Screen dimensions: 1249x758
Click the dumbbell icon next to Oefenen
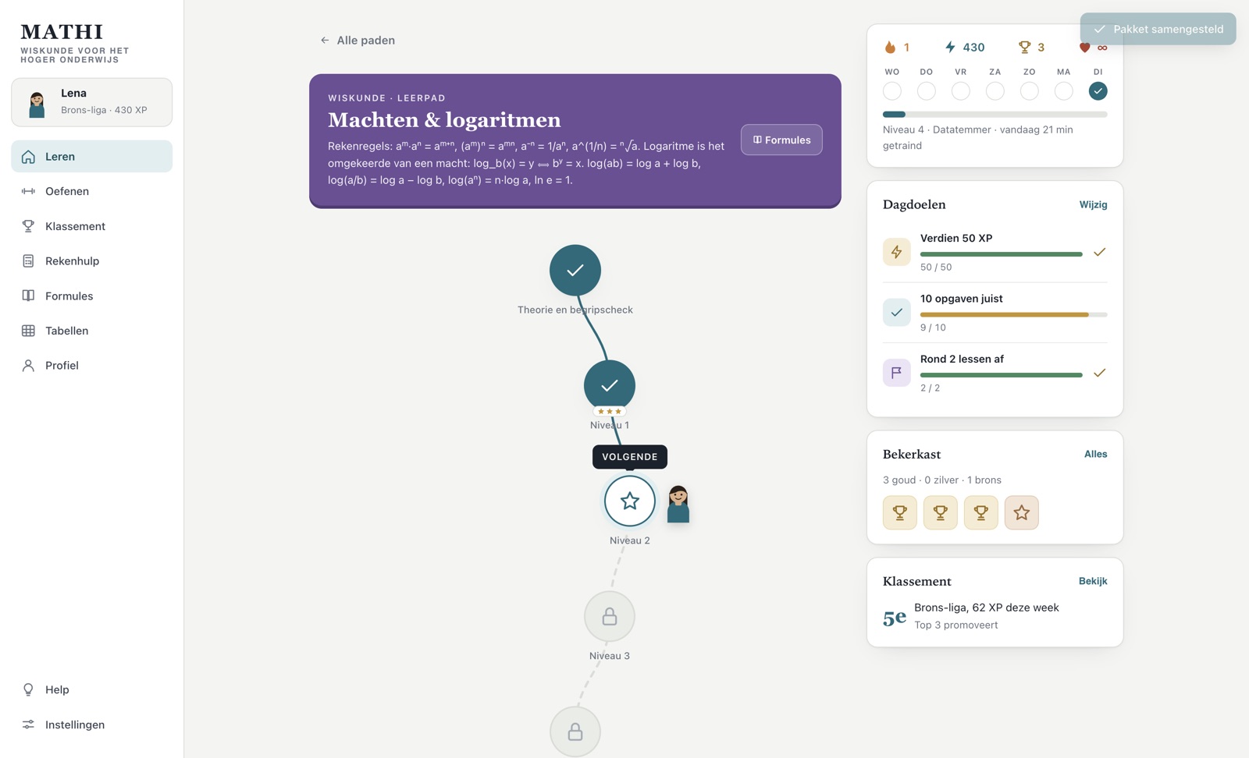(28, 191)
